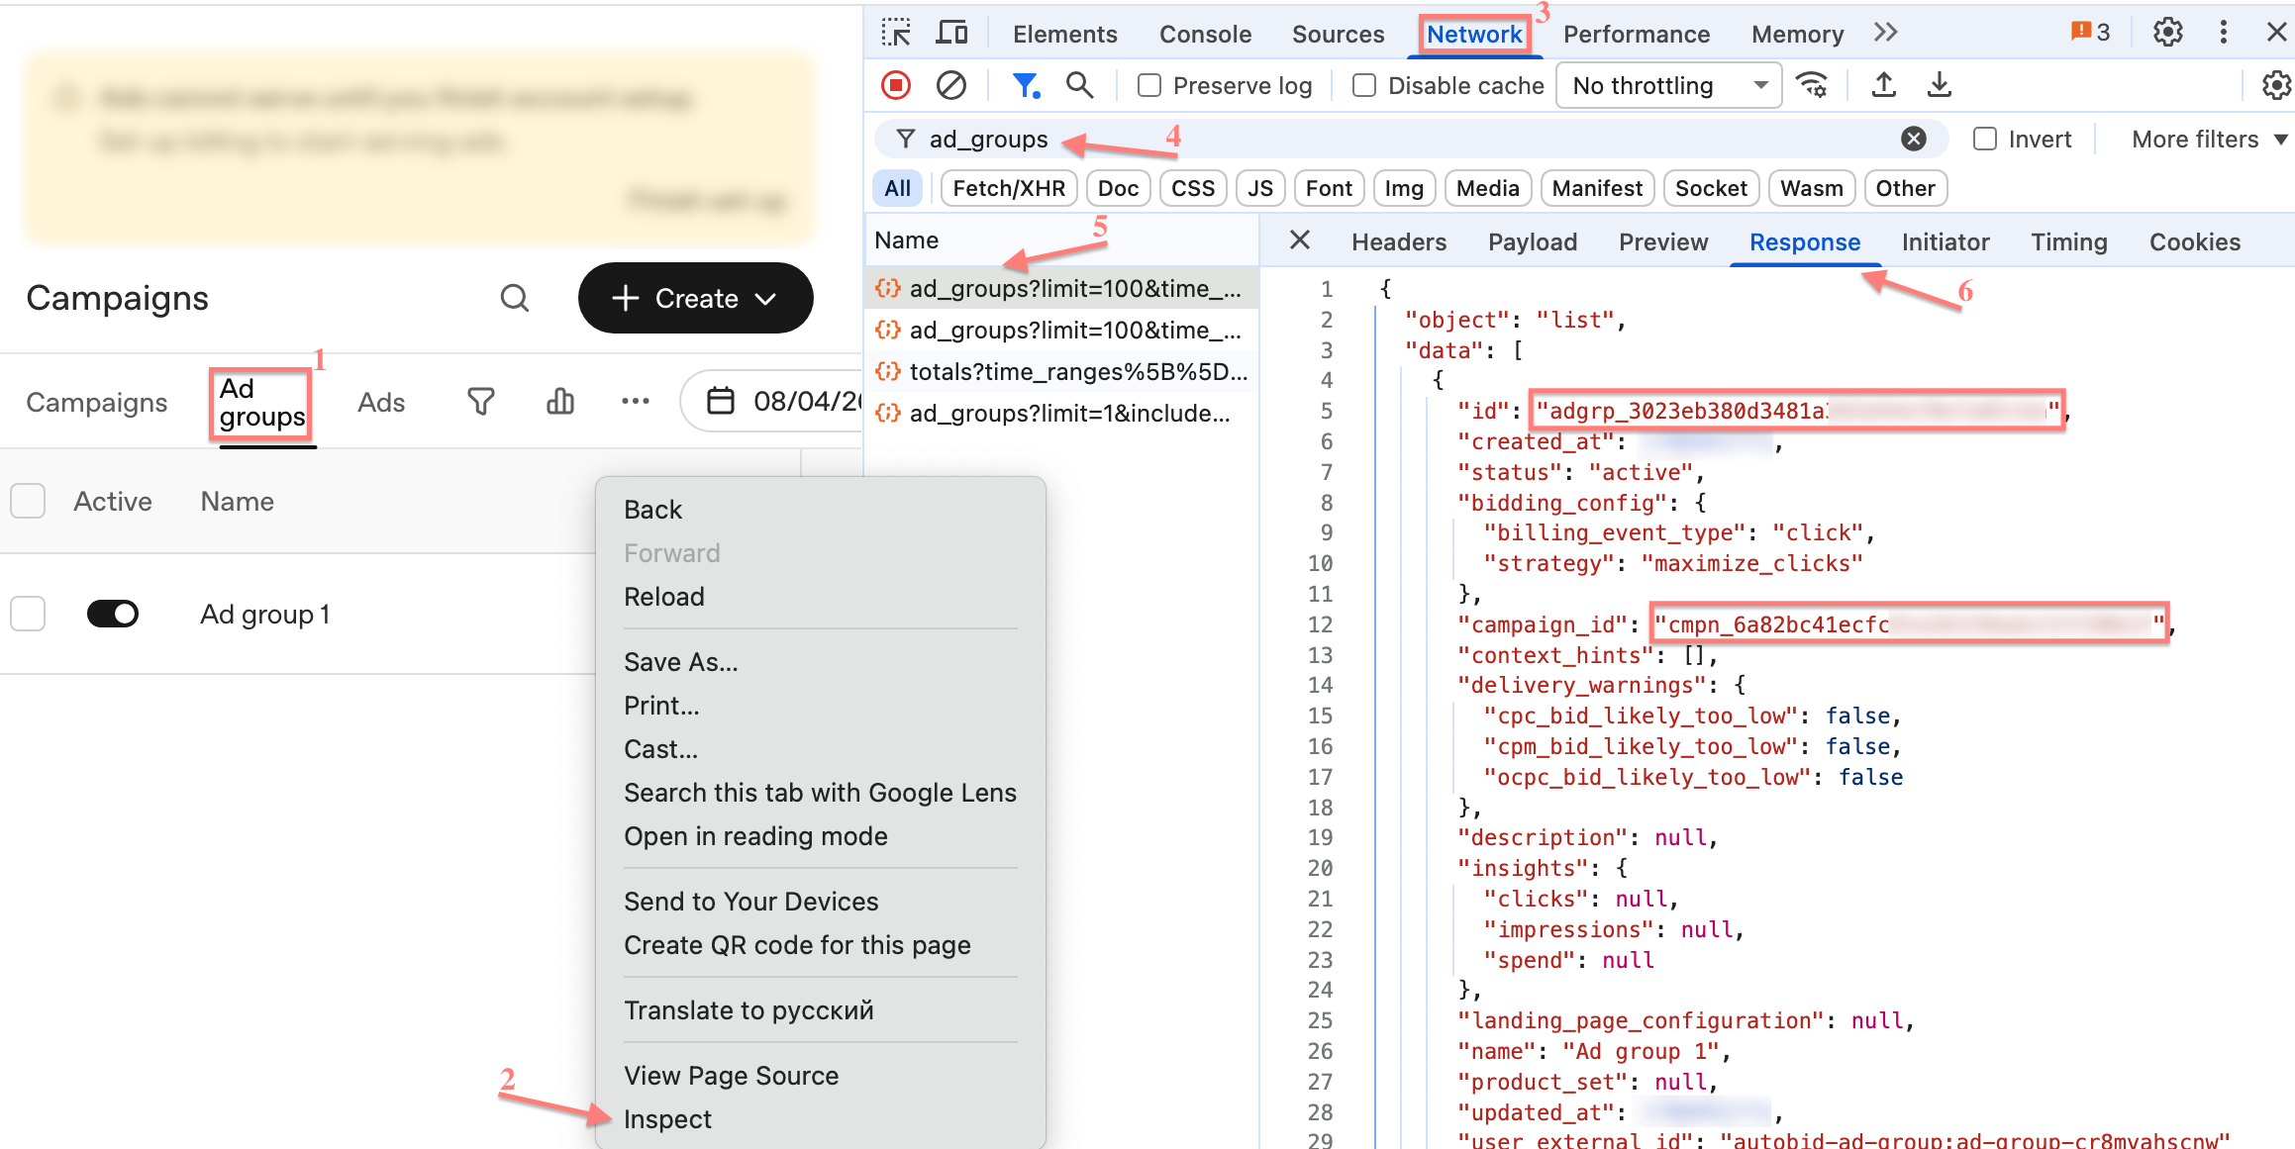Open the Preview tab

click(x=1663, y=241)
